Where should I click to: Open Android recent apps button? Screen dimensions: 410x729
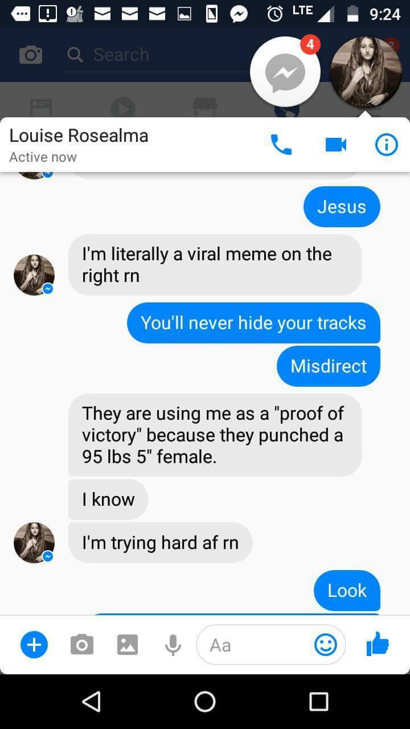318,702
